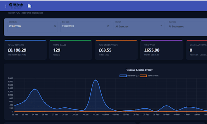Select the Cancellations card

click(x=196, y=50)
